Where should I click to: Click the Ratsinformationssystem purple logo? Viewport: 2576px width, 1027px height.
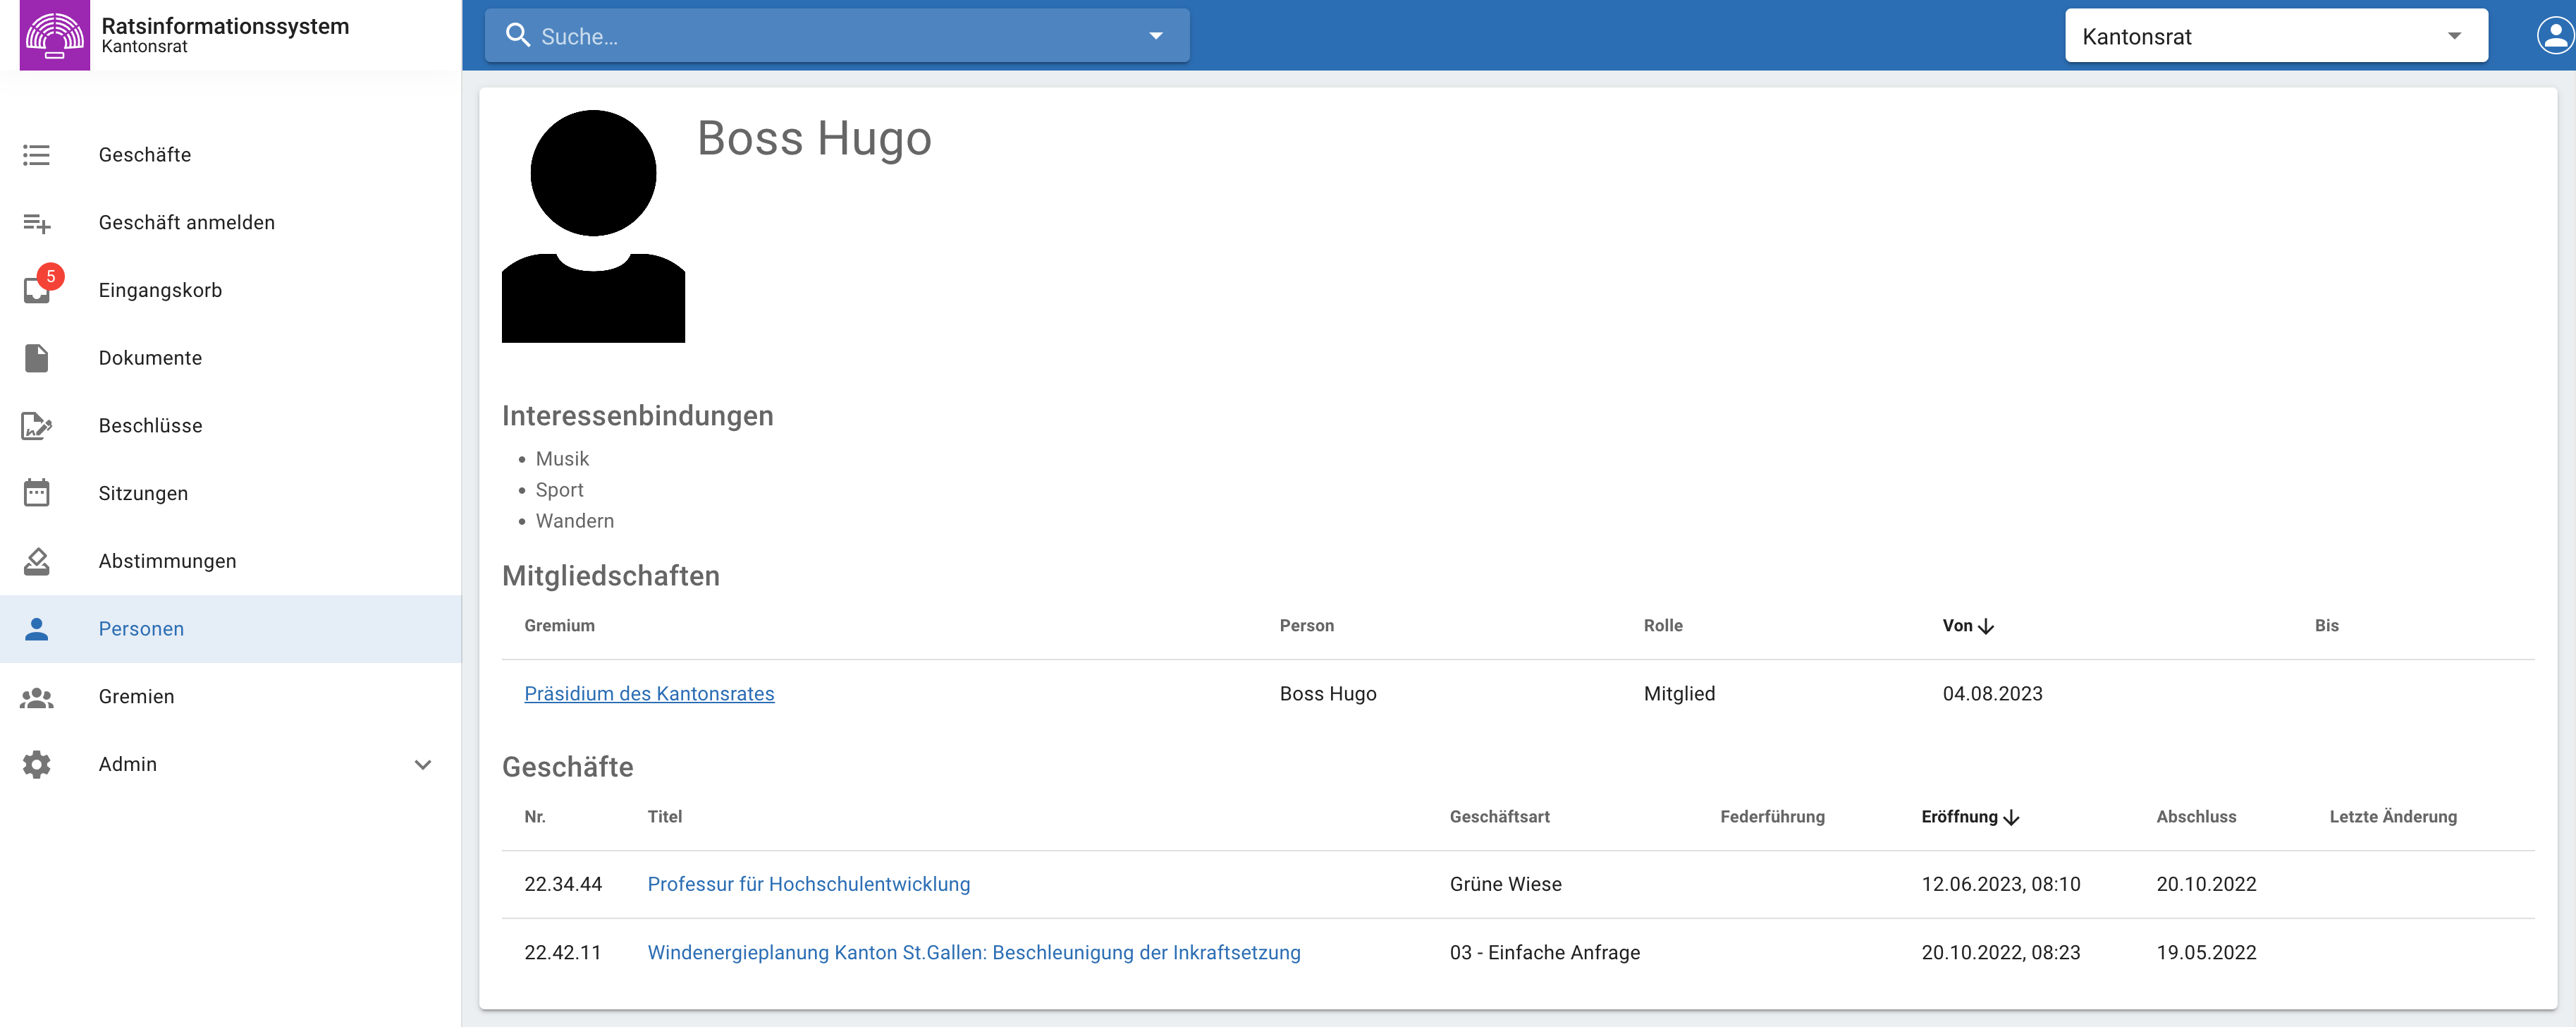[54, 35]
